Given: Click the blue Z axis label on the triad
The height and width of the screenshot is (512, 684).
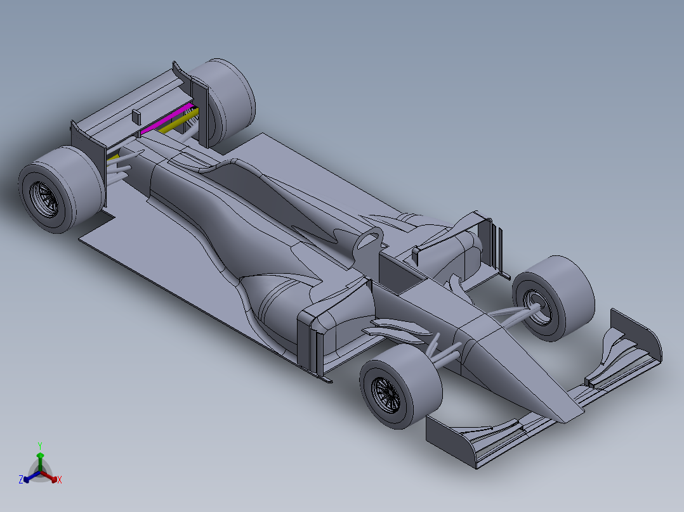Looking at the screenshot, I should coord(21,478).
